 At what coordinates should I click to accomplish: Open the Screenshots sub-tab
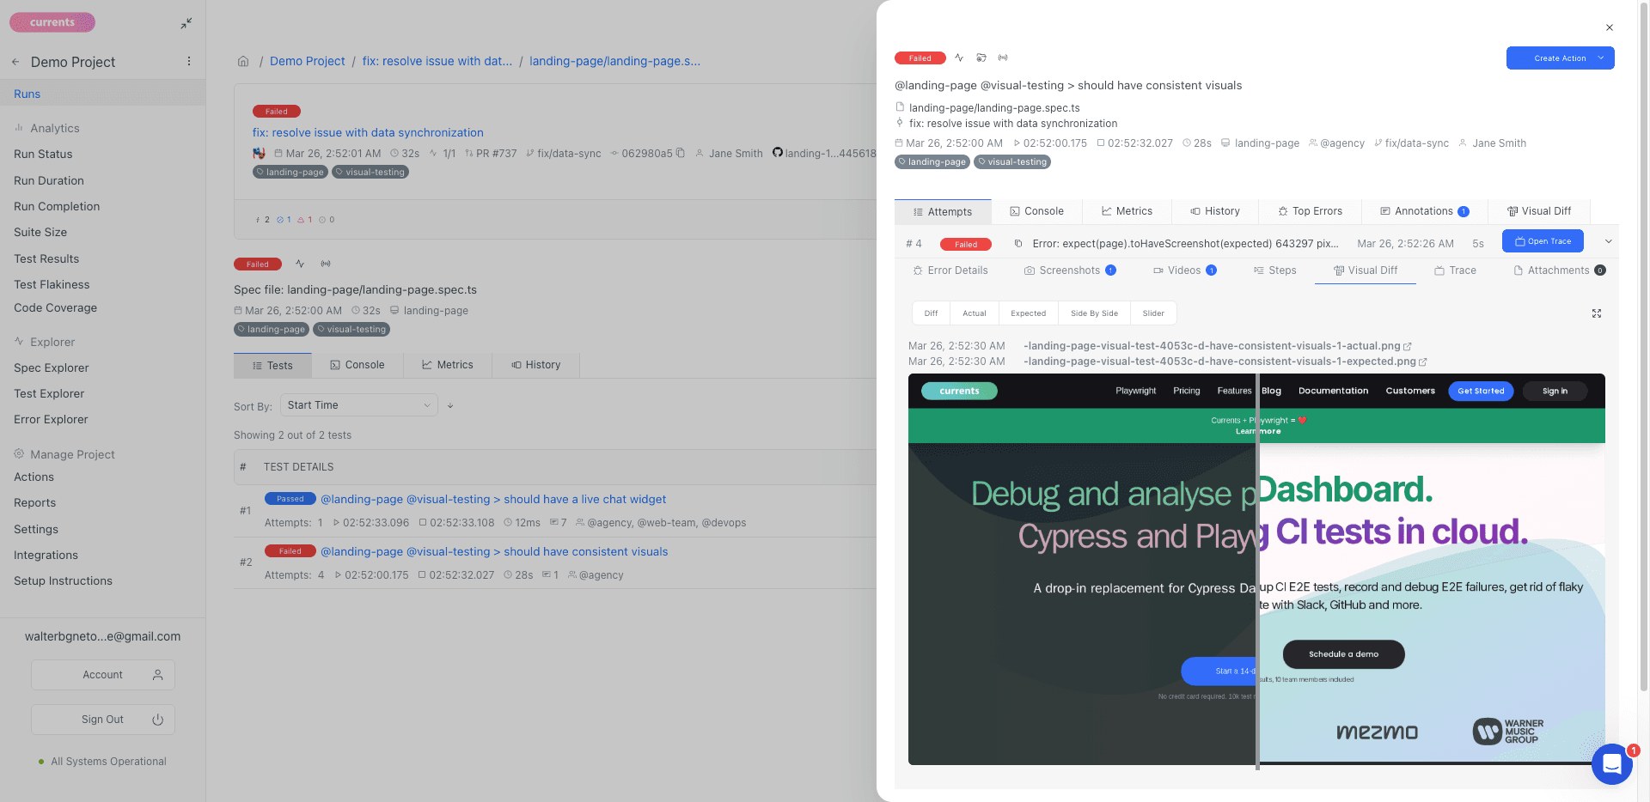[1070, 270]
